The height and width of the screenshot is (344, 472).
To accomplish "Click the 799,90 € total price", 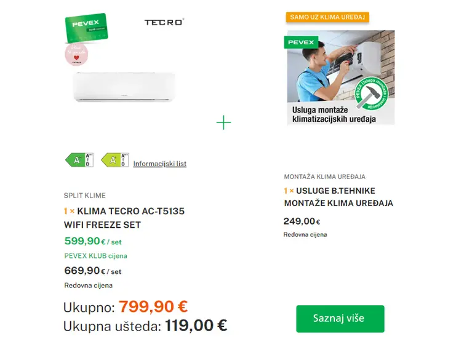I will [x=153, y=306].
